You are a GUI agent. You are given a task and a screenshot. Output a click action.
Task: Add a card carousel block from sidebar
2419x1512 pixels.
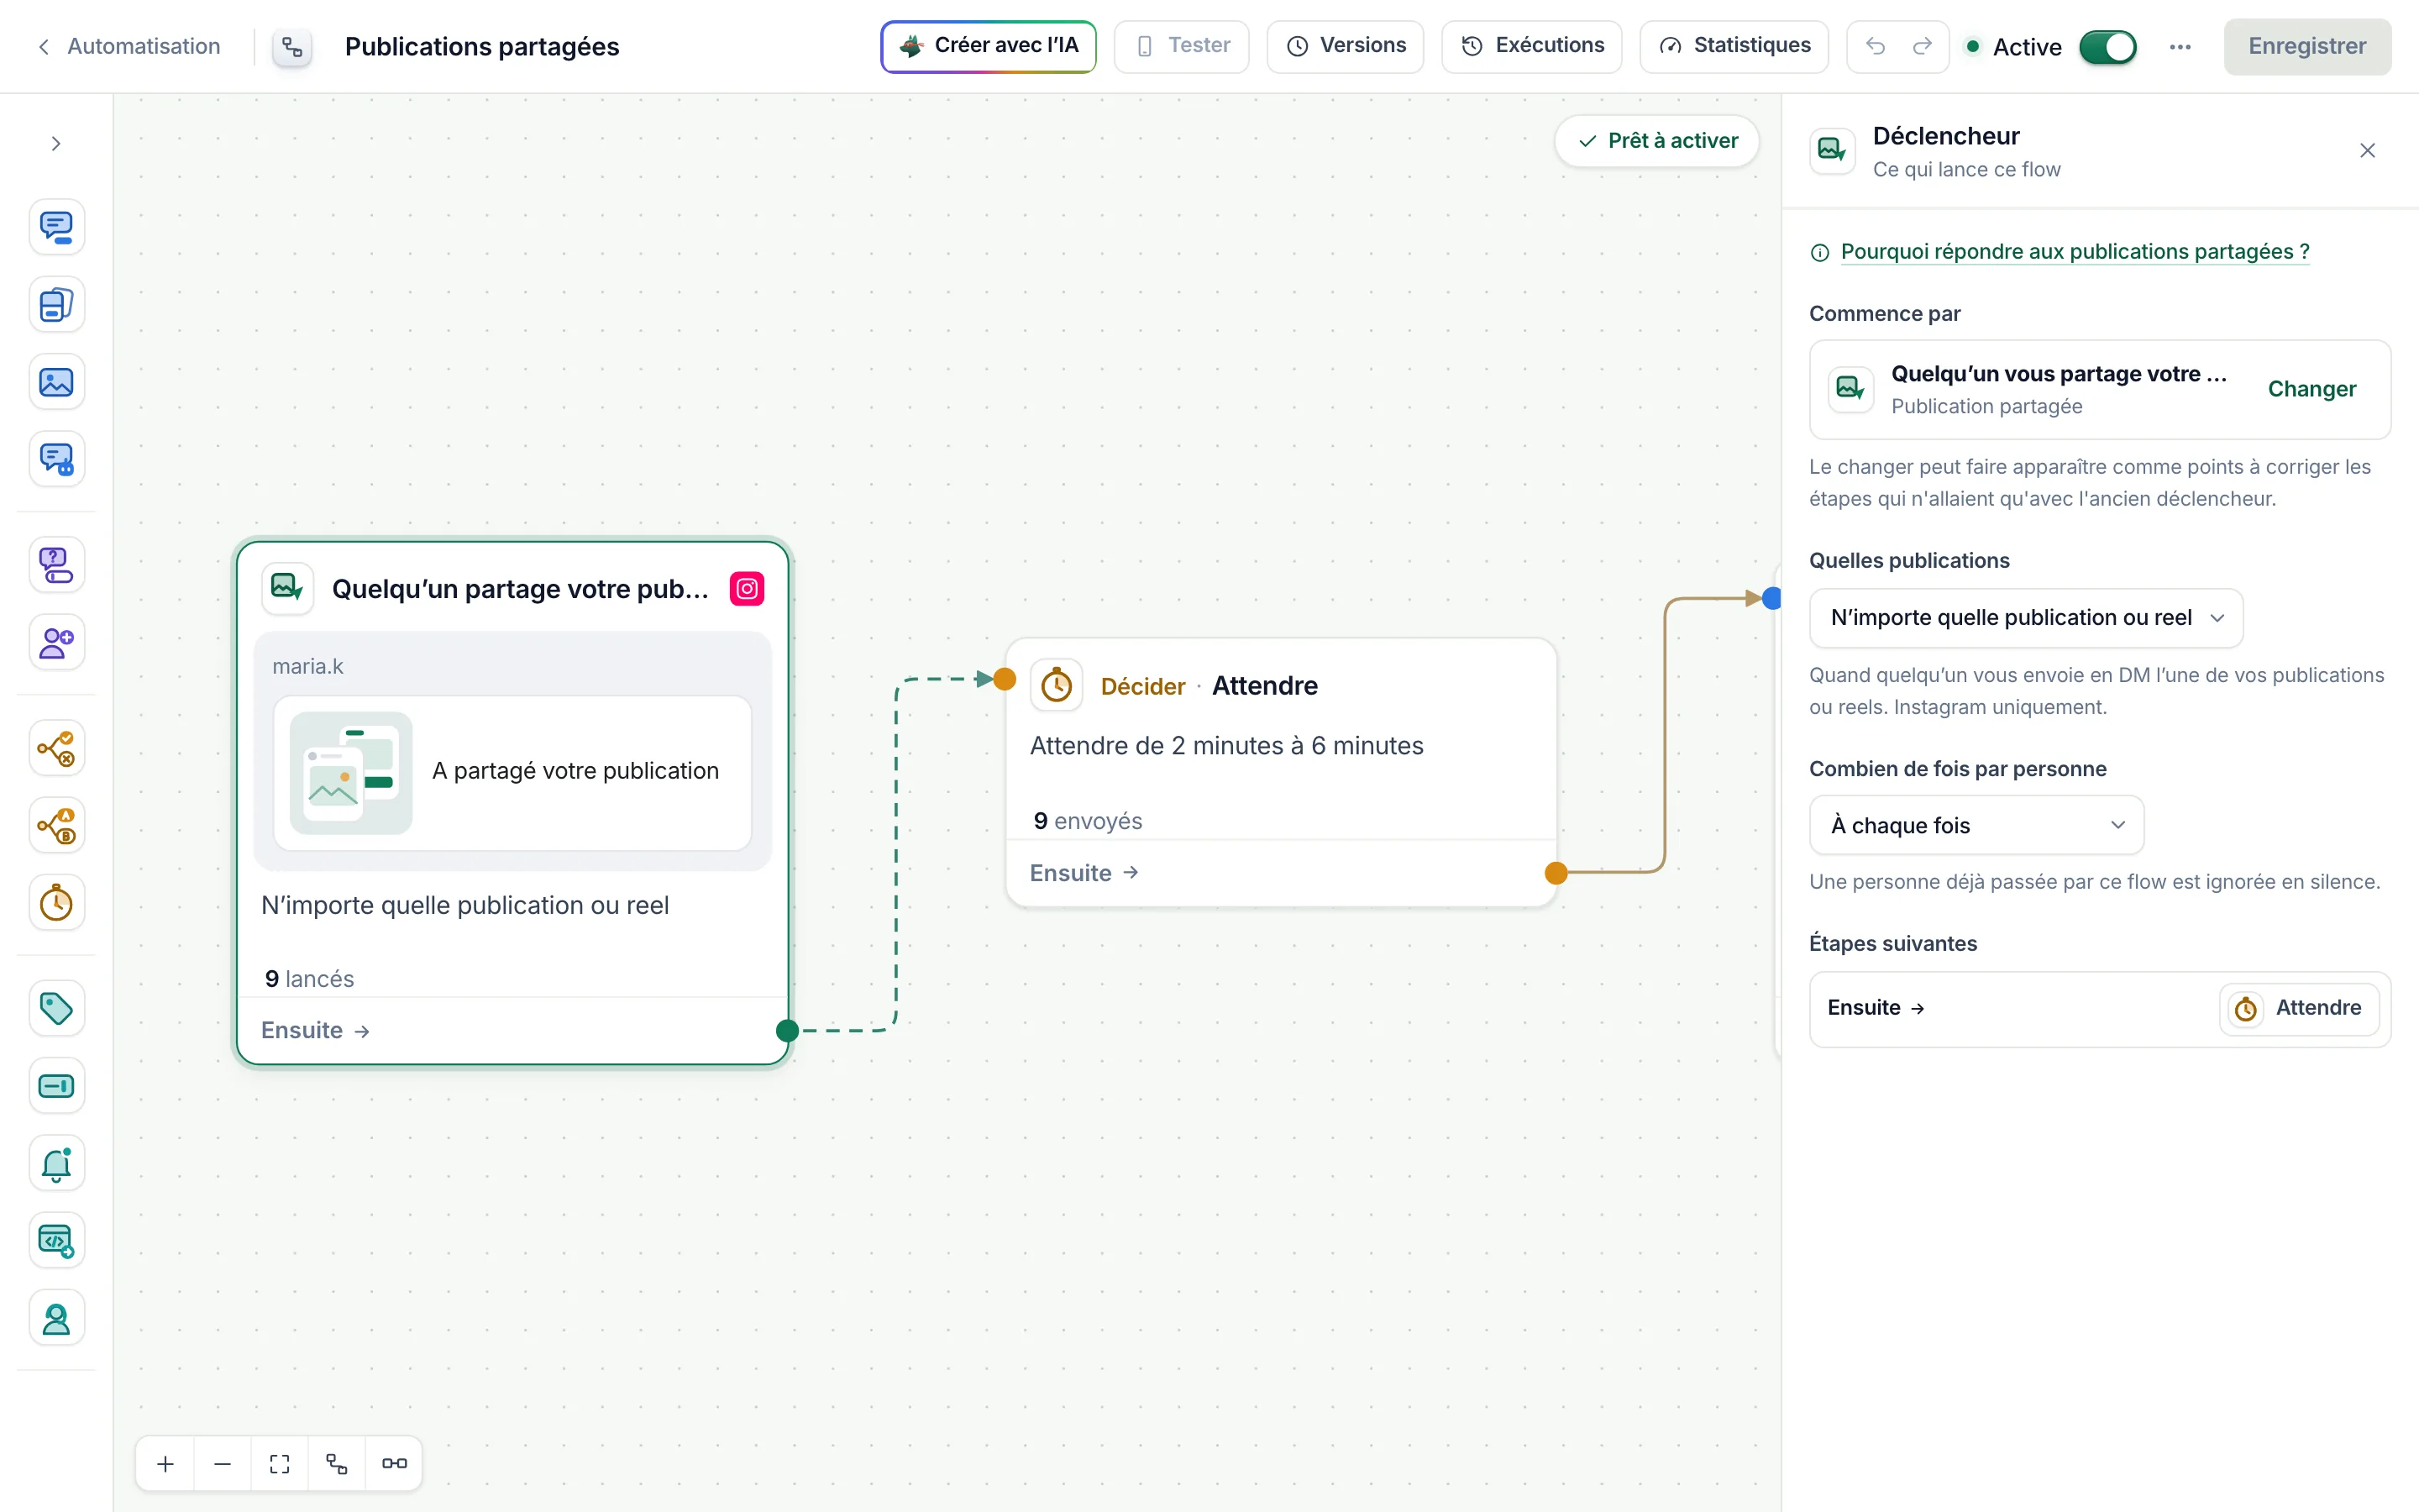tap(56, 305)
